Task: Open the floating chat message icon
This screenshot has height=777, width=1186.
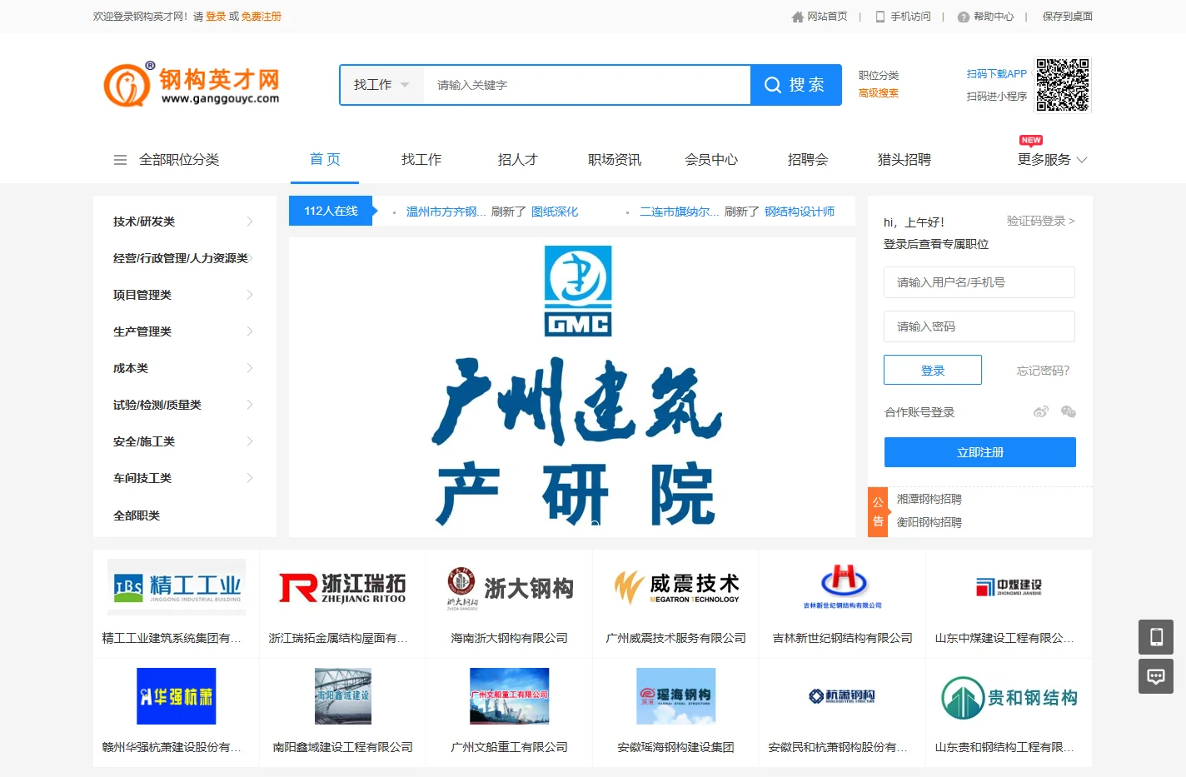Action: [x=1156, y=676]
